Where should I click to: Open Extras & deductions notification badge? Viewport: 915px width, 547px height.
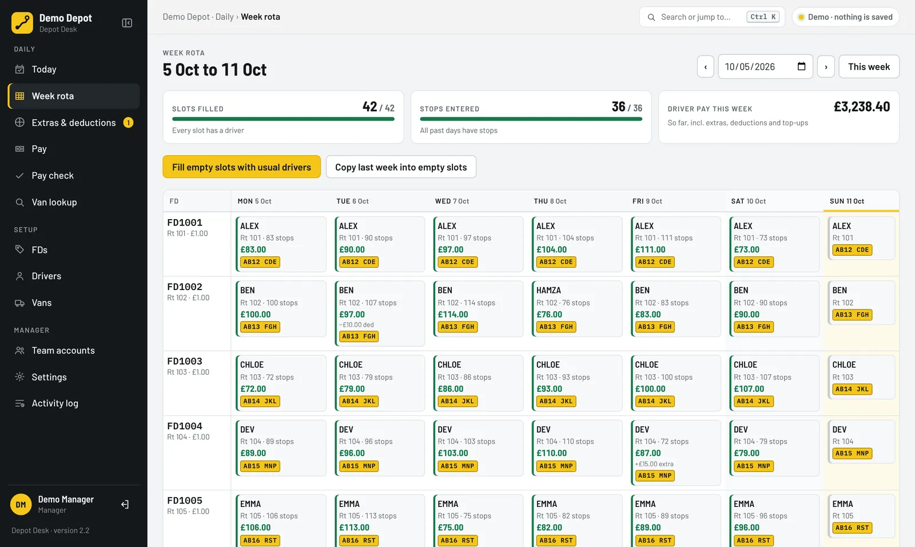tap(129, 122)
